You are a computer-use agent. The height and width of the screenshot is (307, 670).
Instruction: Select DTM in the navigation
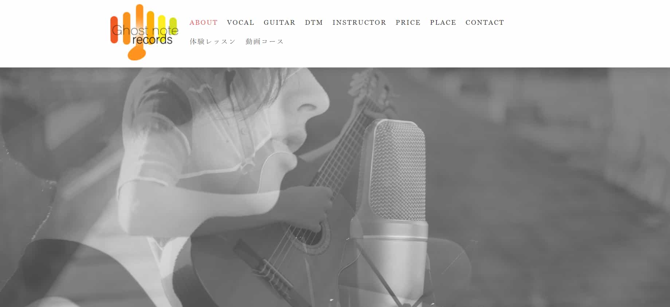click(314, 23)
